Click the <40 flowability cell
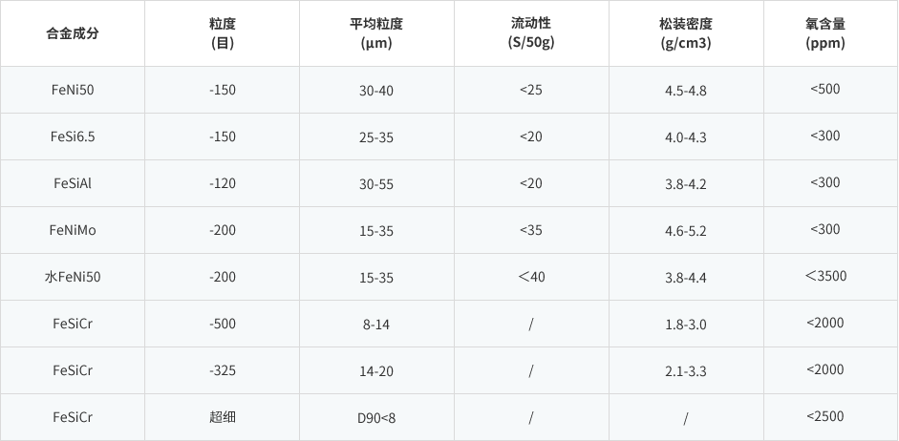Screen dimensions: 899x441 click(531, 277)
